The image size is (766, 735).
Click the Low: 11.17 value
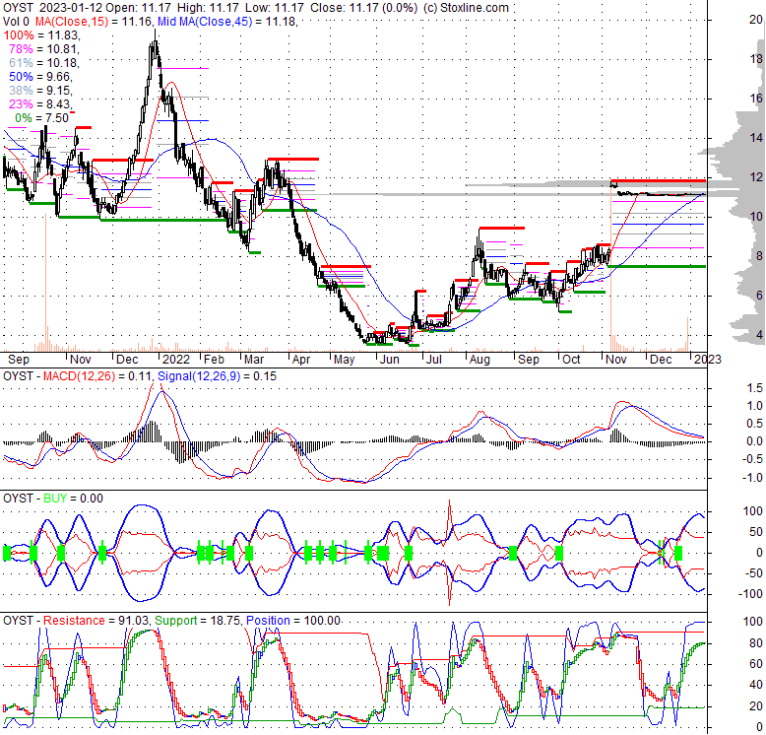pyautogui.click(x=274, y=8)
